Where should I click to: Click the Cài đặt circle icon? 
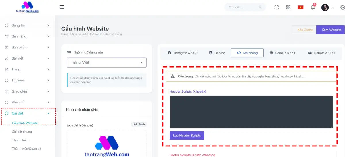click(x=7, y=113)
